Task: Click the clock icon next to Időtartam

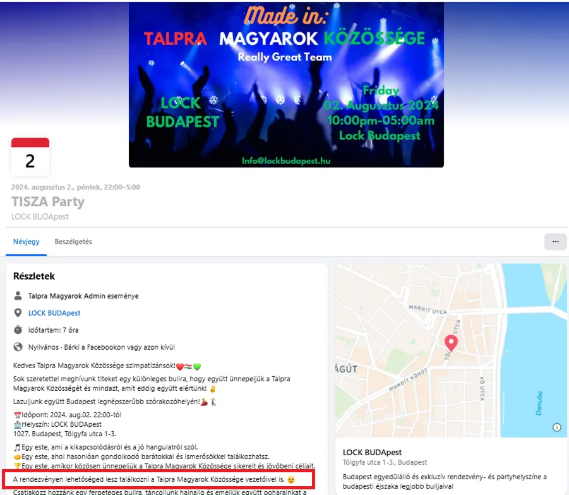Action: click(18, 330)
